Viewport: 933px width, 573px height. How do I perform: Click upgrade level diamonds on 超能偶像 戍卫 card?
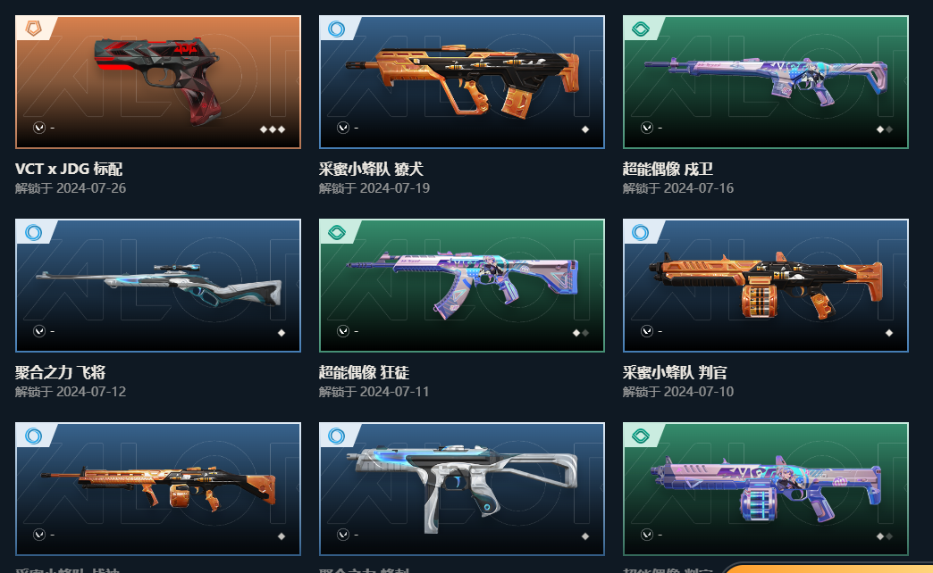point(884,129)
